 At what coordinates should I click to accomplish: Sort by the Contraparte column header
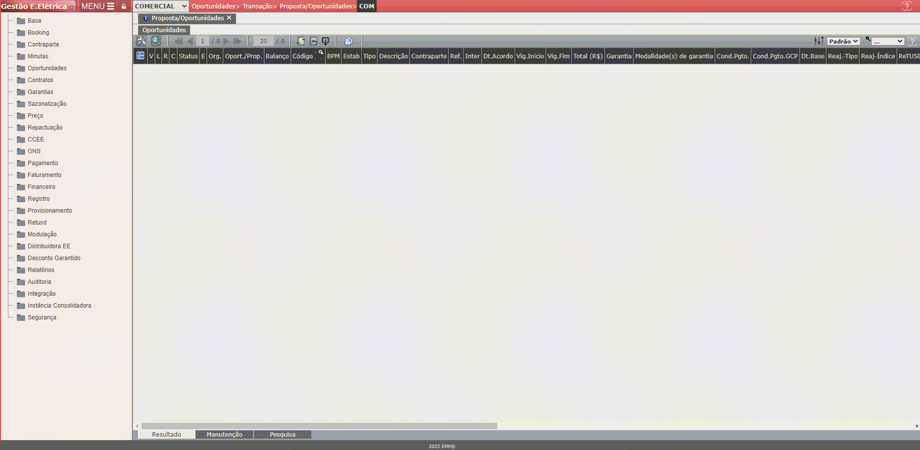click(428, 56)
